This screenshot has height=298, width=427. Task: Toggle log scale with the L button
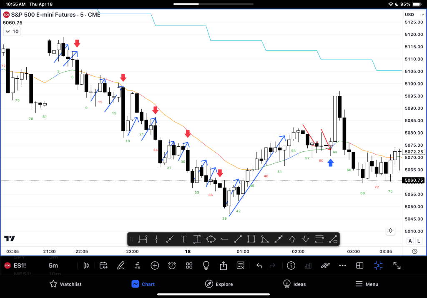click(418, 241)
